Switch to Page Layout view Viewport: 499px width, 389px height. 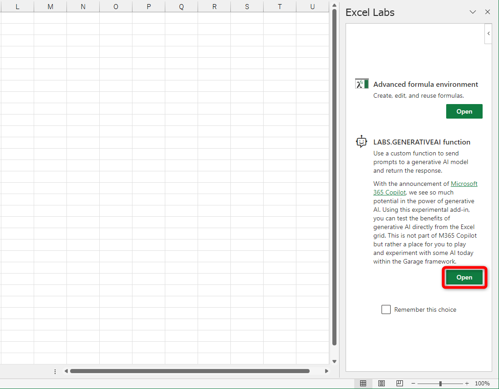[381, 383]
